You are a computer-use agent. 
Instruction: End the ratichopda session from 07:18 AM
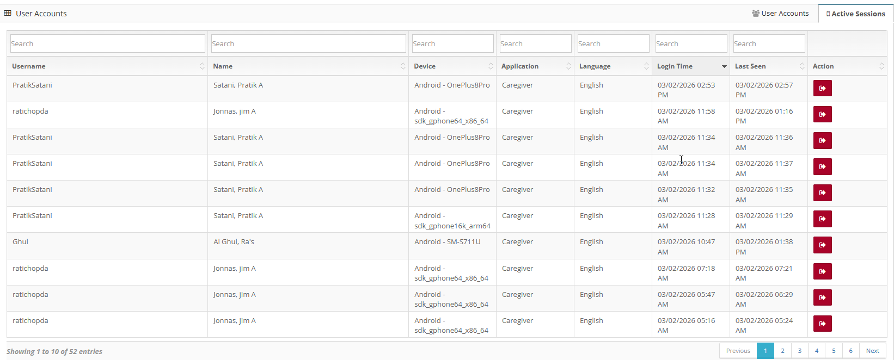pyautogui.click(x=822, y=271)
